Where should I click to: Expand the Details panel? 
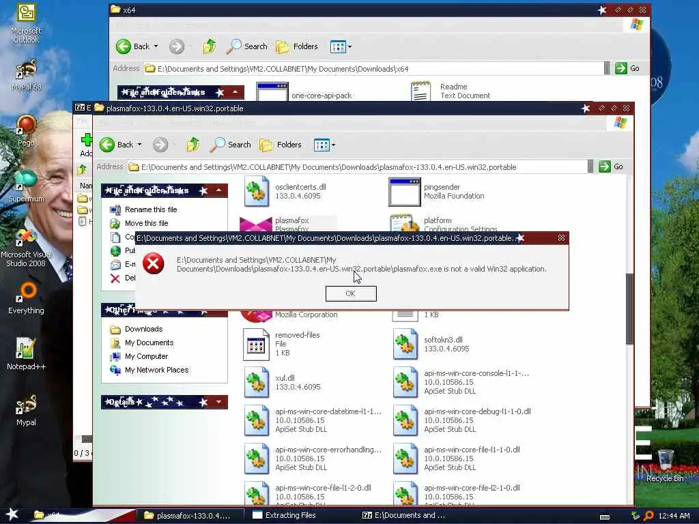(x=219, y=402)
